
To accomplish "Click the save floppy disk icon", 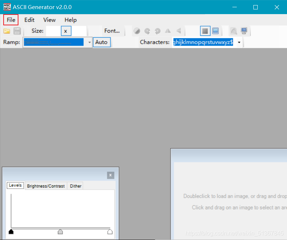I will (17, 31).
